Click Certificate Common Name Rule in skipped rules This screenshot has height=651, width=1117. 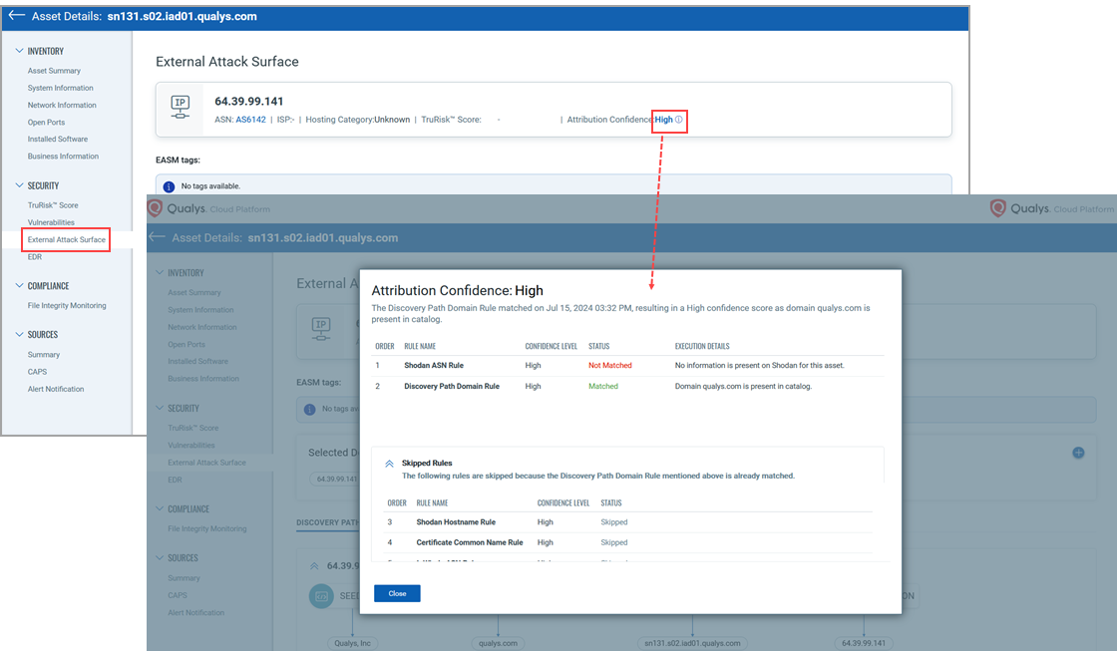pyautogui.click(x=470, y=542)
